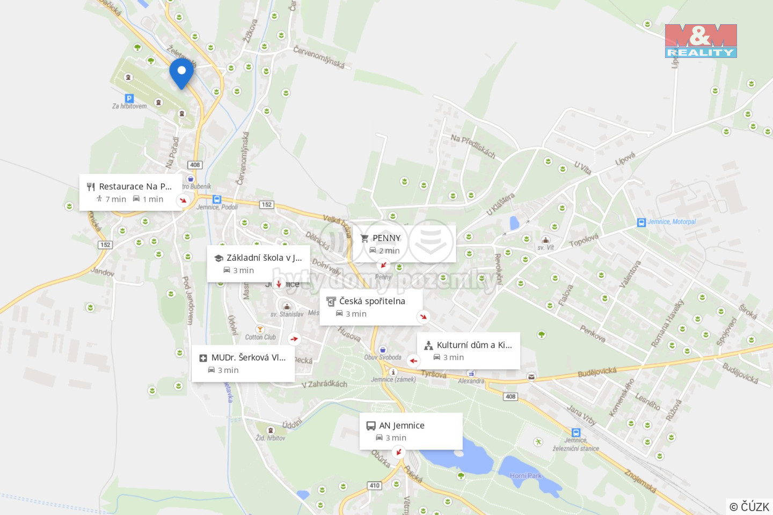Viewport: 773px width, 515px height.
Task: Click the blue parking icon Za hřbitovem
Action: coord(129,98)
